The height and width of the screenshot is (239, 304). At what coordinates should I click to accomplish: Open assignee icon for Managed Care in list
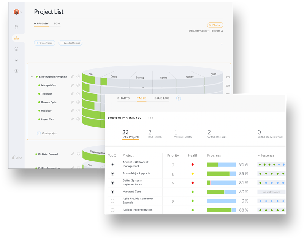78,85
